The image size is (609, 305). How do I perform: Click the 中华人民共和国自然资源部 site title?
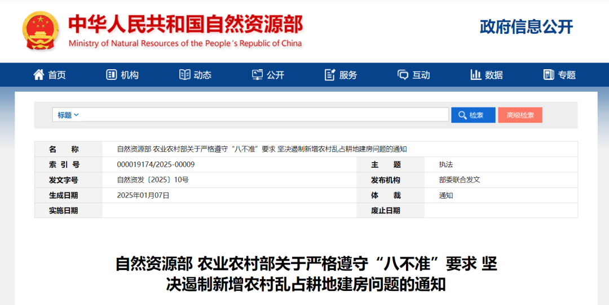click(x=186, y=25)
